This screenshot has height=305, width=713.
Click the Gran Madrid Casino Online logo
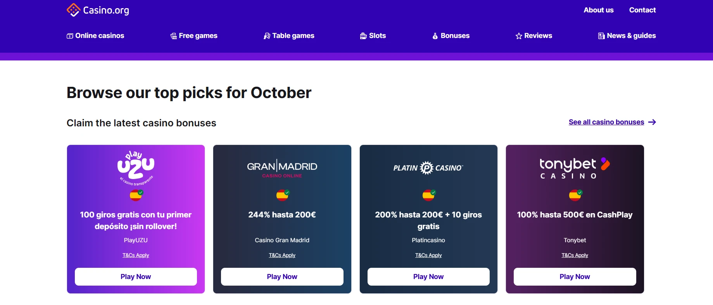[282, 168]
